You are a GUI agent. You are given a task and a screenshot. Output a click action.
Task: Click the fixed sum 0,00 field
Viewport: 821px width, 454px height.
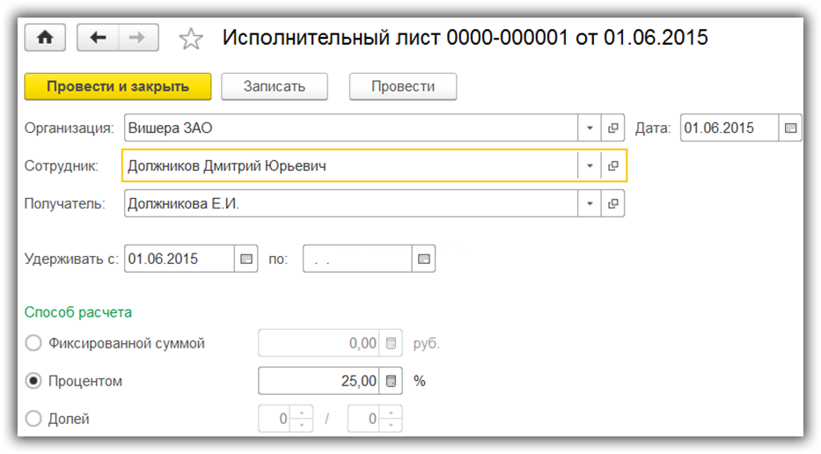point(319,343)
